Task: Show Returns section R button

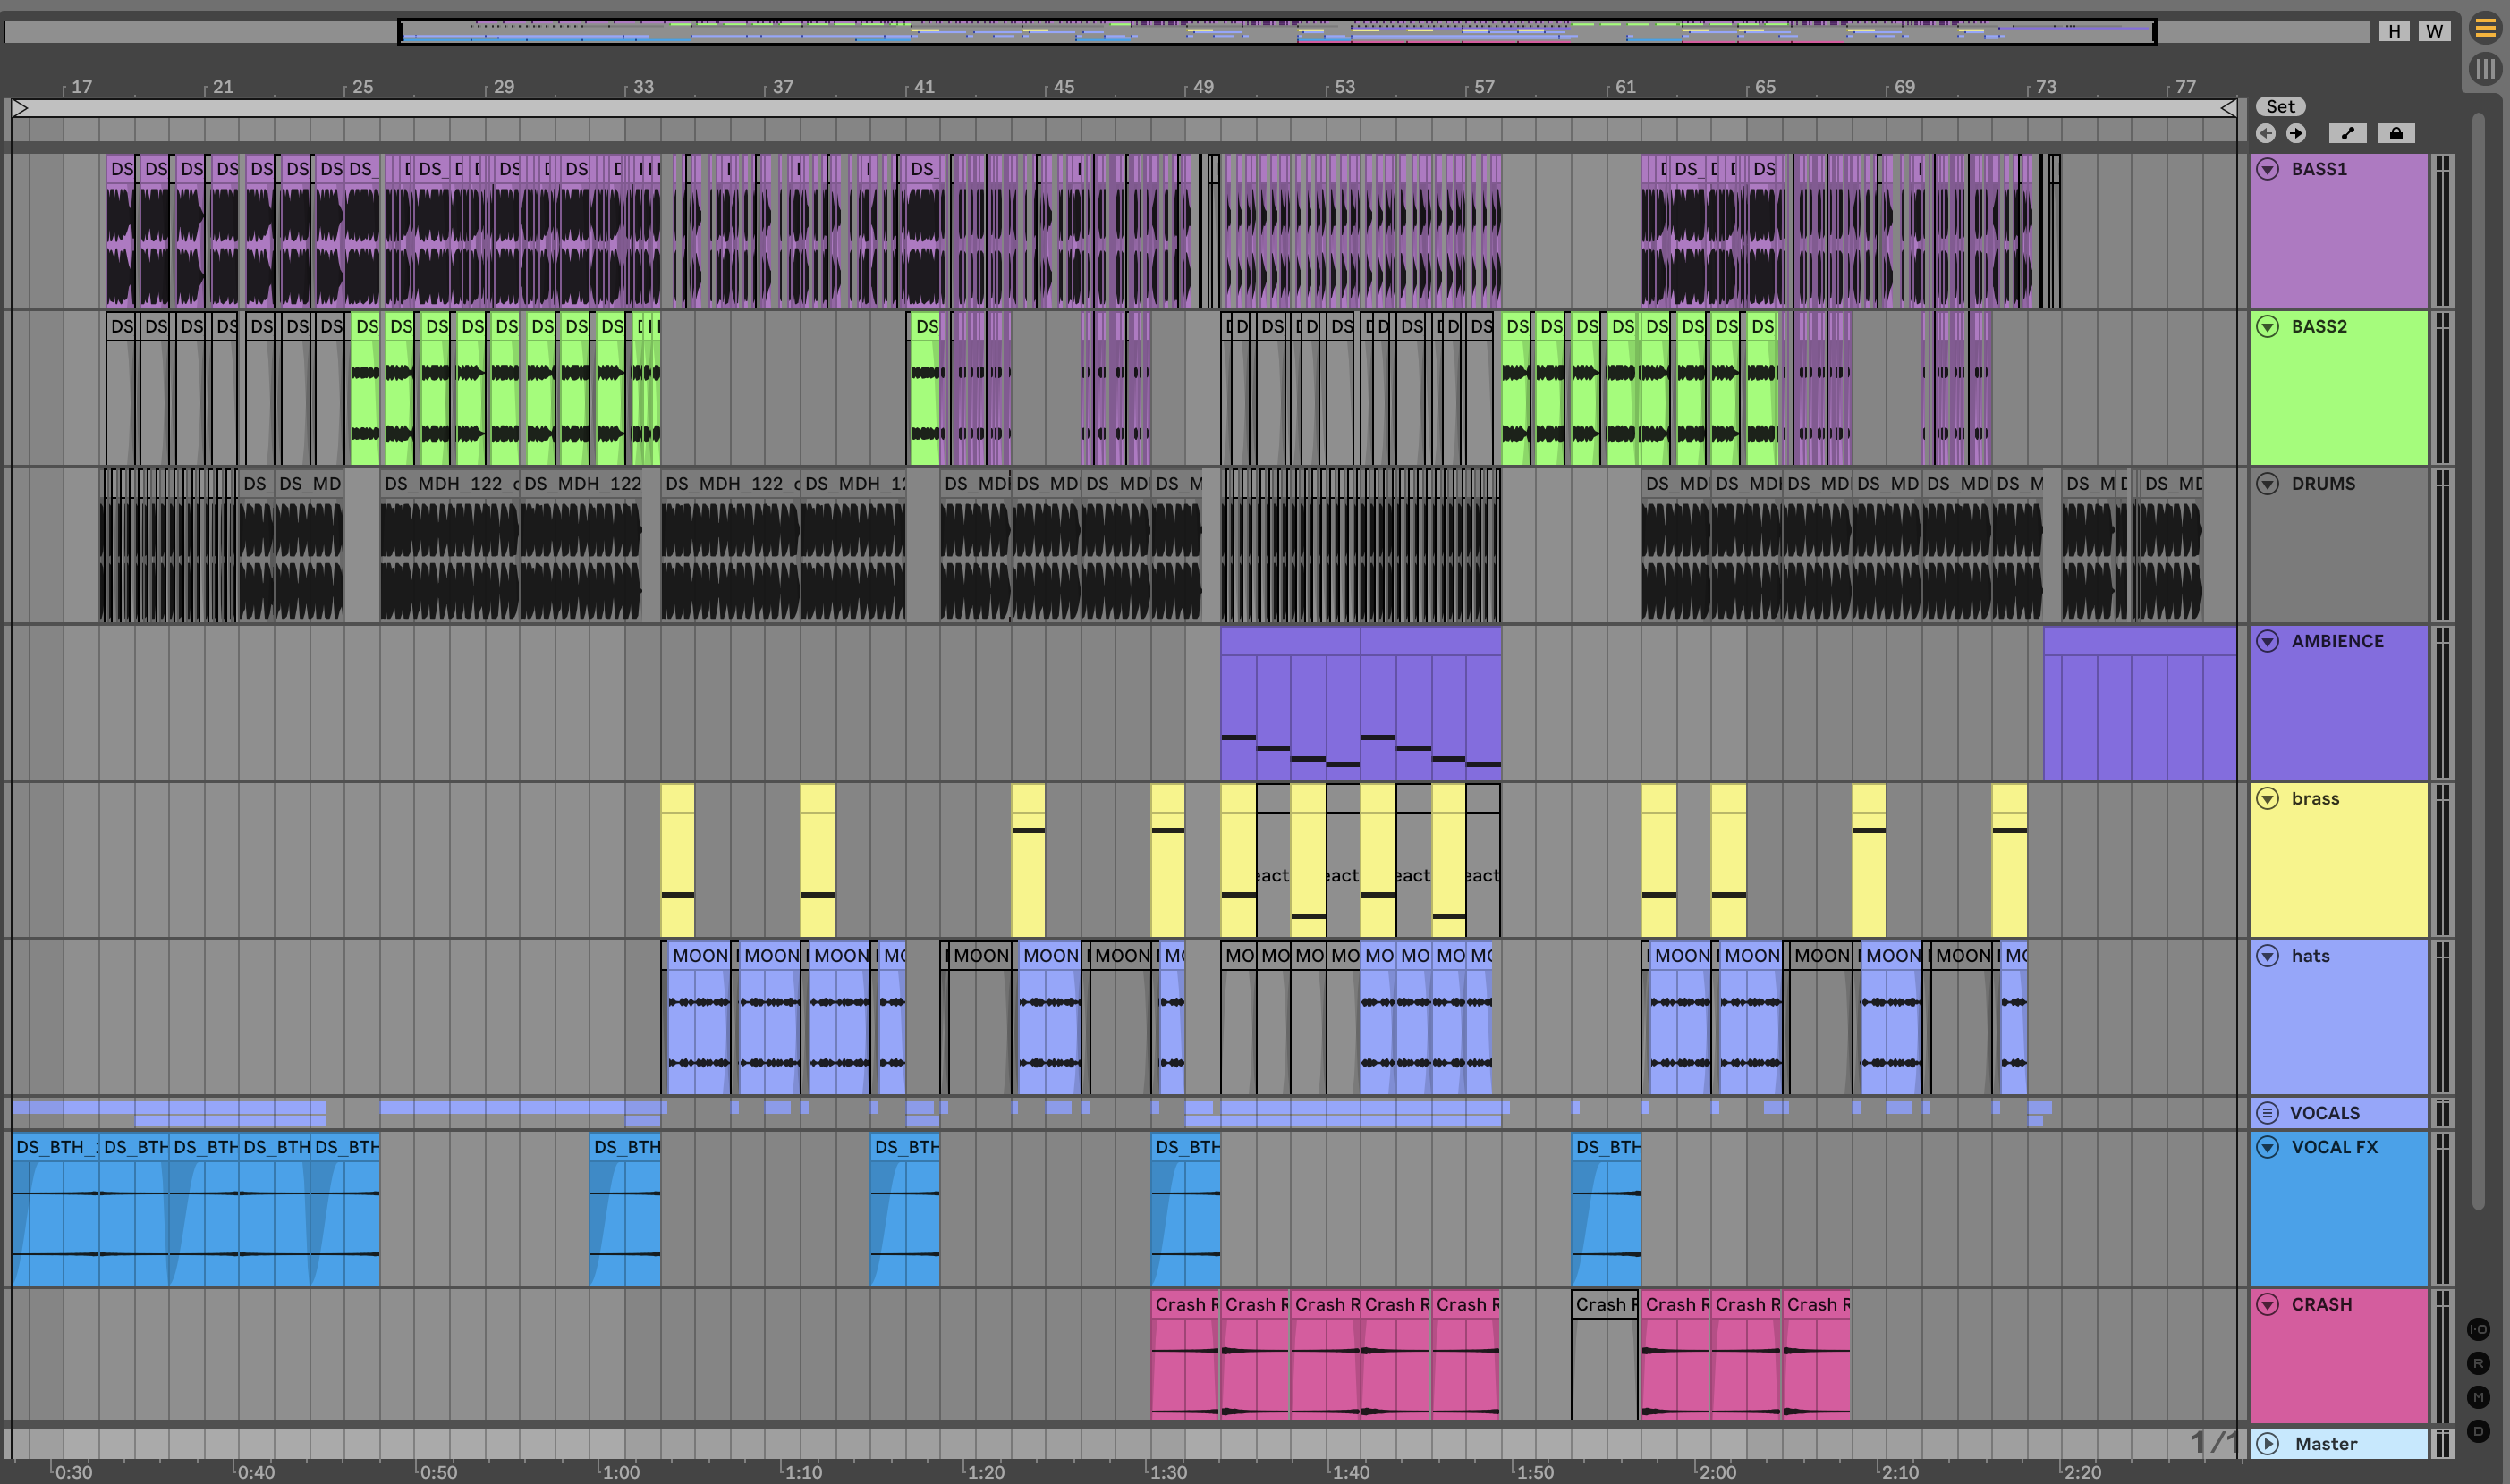Action: [x=2478, y=1363]
